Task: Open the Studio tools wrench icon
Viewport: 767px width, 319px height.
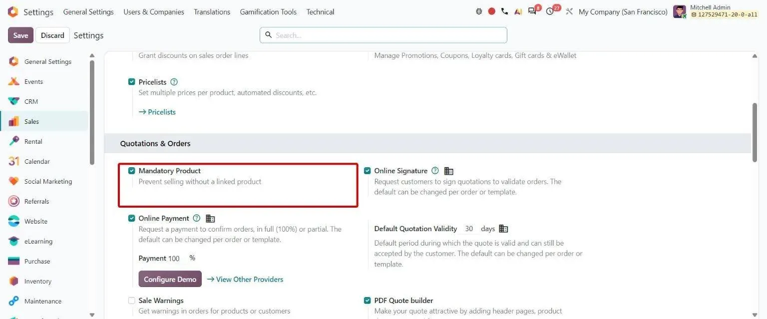Action: (569, 11)
